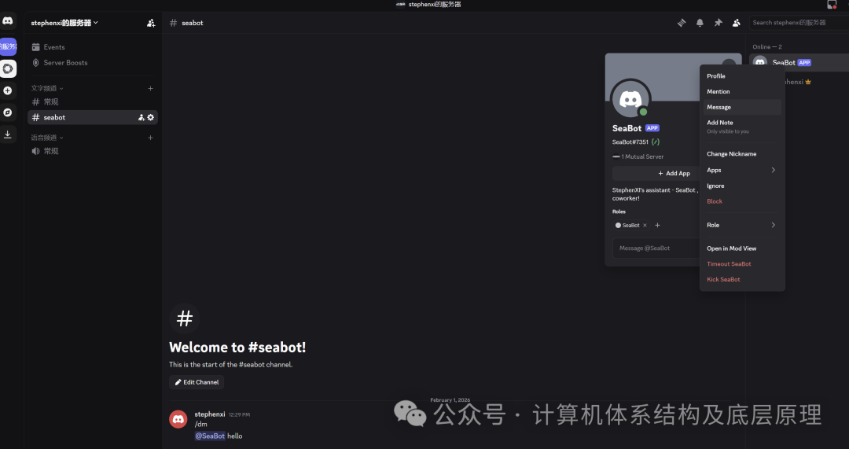Image resolution: width=849 pixels, height=449 pixels.
Task: Collapse the 语音频道 category
Action: coord(47,138)
